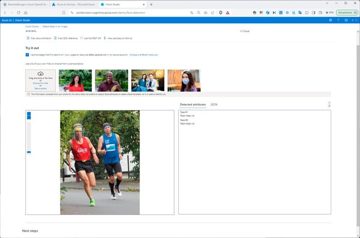
Task: Select sample of two women sitting
Action: pos(148,81)
